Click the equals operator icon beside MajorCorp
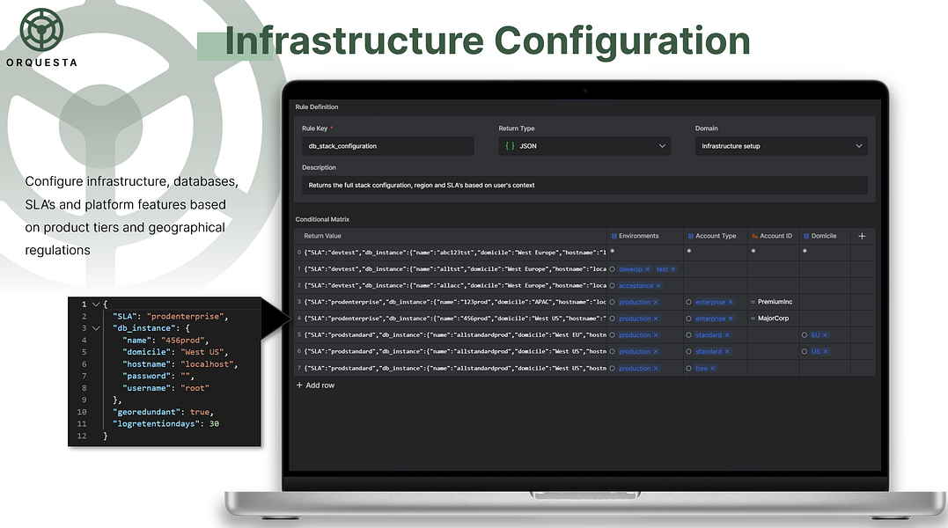948x528 pixels. (753, 319)
